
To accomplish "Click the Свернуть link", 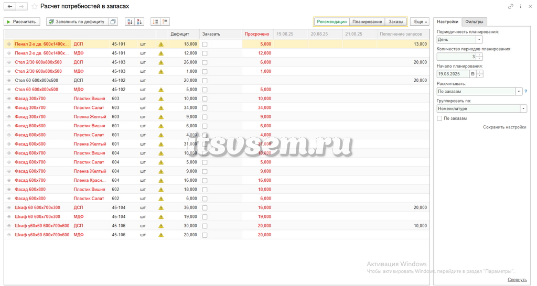I will pos(517,280).
